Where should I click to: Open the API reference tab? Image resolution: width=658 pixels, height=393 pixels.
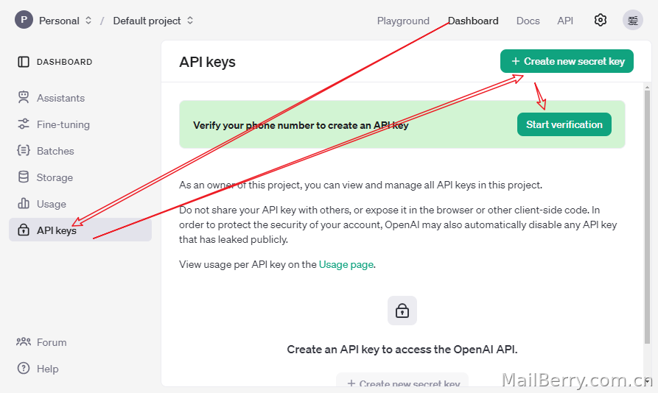point(565,21)
